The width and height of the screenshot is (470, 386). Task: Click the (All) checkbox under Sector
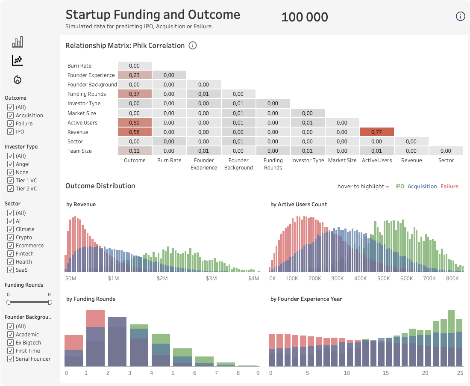pos(10,213)
